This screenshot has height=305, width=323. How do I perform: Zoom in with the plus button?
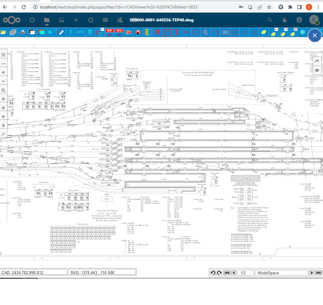click(3, 72)
